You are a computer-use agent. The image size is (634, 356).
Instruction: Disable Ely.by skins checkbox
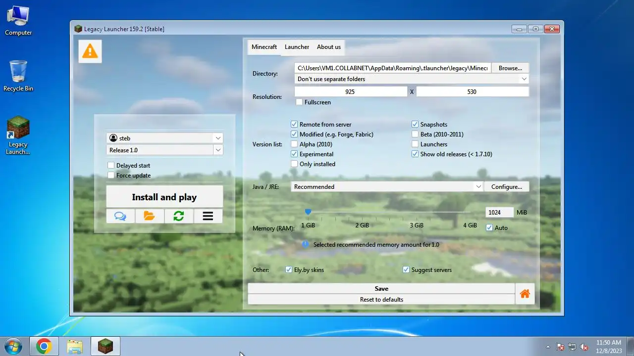coord(289,270)
